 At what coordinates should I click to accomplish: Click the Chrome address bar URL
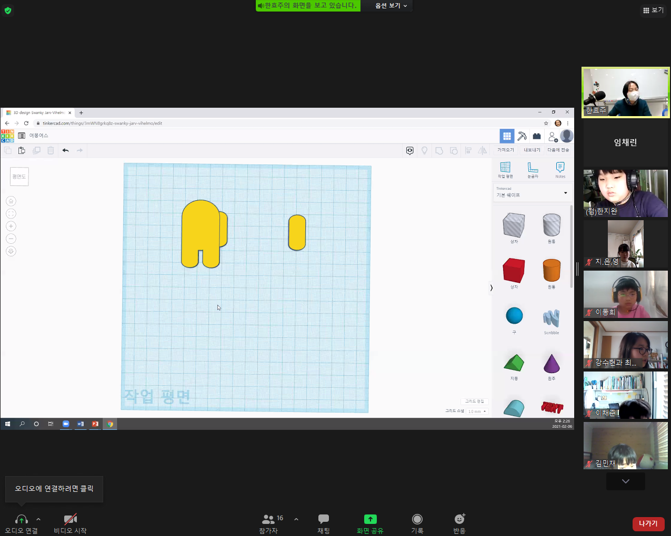tap(103, 123)
